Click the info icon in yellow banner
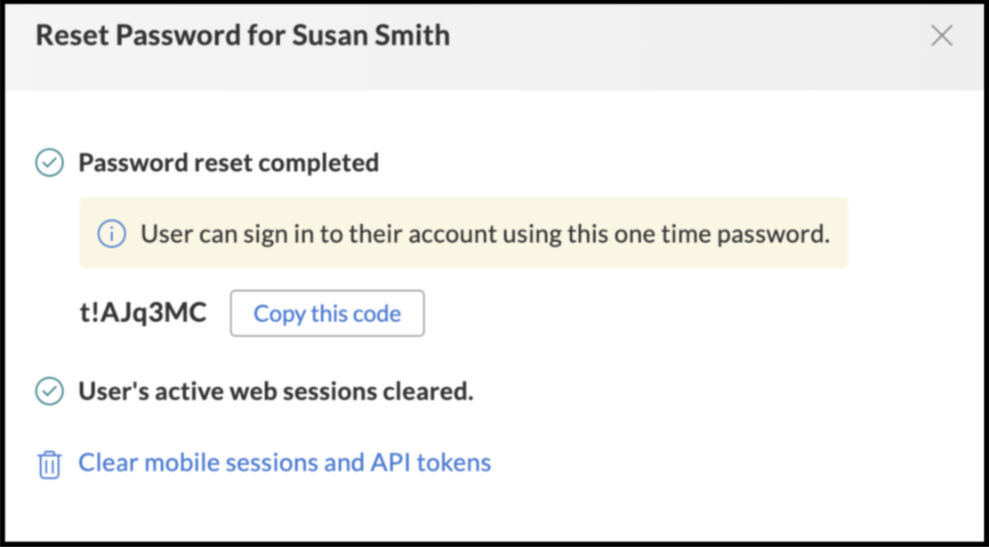Viewport: 989px width, 547px height. tap(111, 234)
